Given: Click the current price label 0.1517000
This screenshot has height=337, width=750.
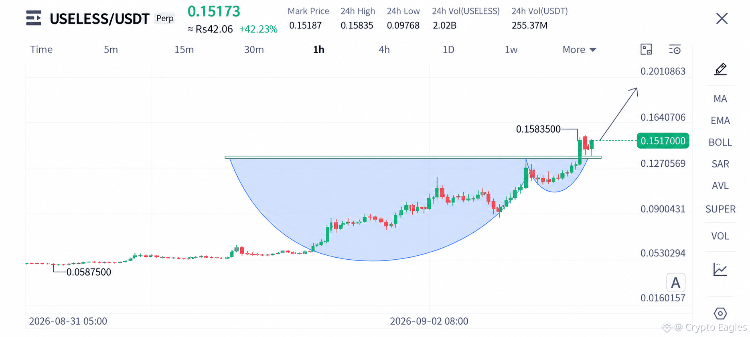Looking at the screenshot, I should coord(663,141).
